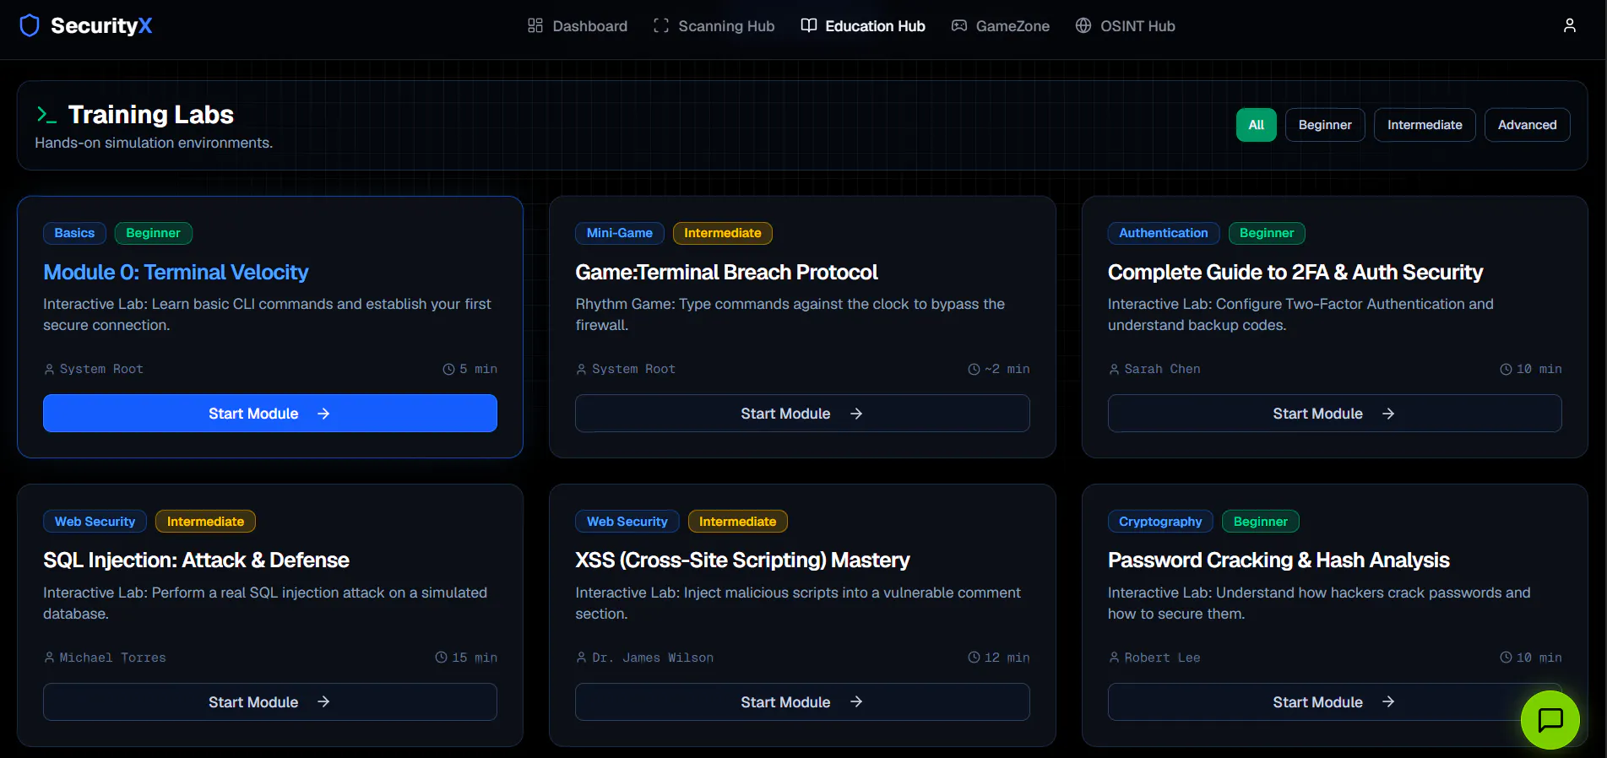1607x758 pixels.
Task: Click the Basics category tag
Action: 74,233
